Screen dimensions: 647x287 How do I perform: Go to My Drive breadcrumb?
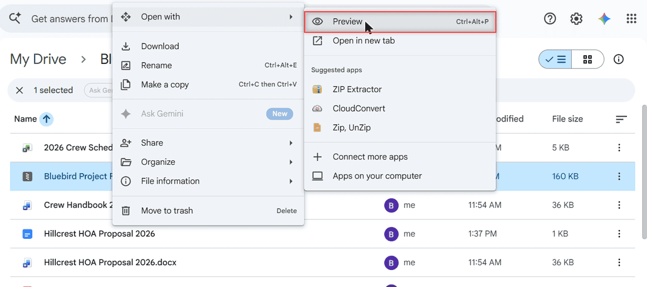coord(38,59)
